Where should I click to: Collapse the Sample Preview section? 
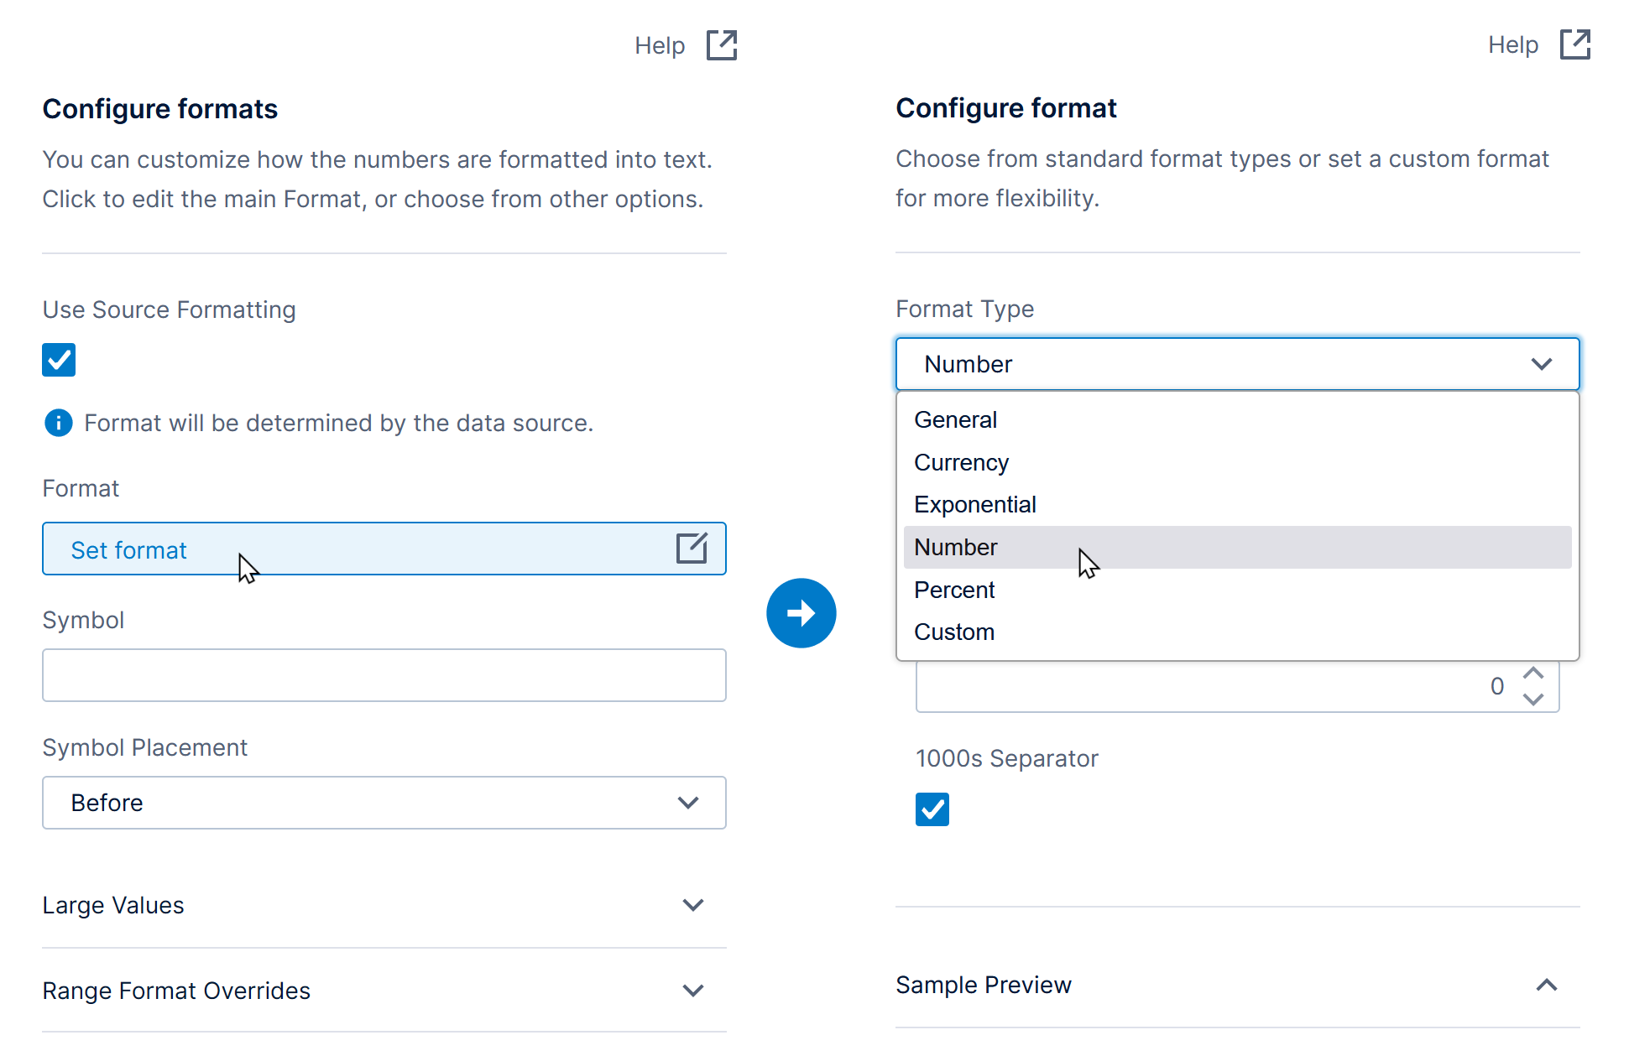pos(1546,985)
